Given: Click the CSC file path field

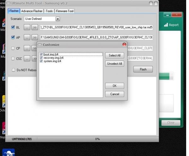Looking at the screenshot, I should [x=140, y=58].
